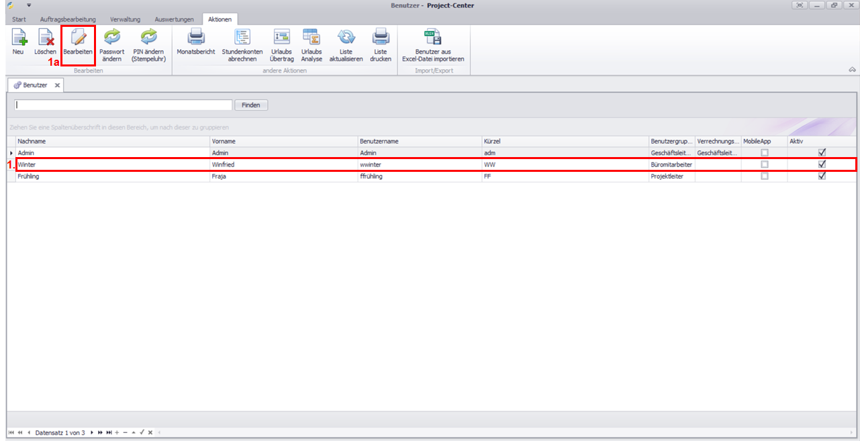The height and width of the screenshot is (441, 860).
Task: Switch to the Verwaltung ribbon tab
Action: [125, 19]
